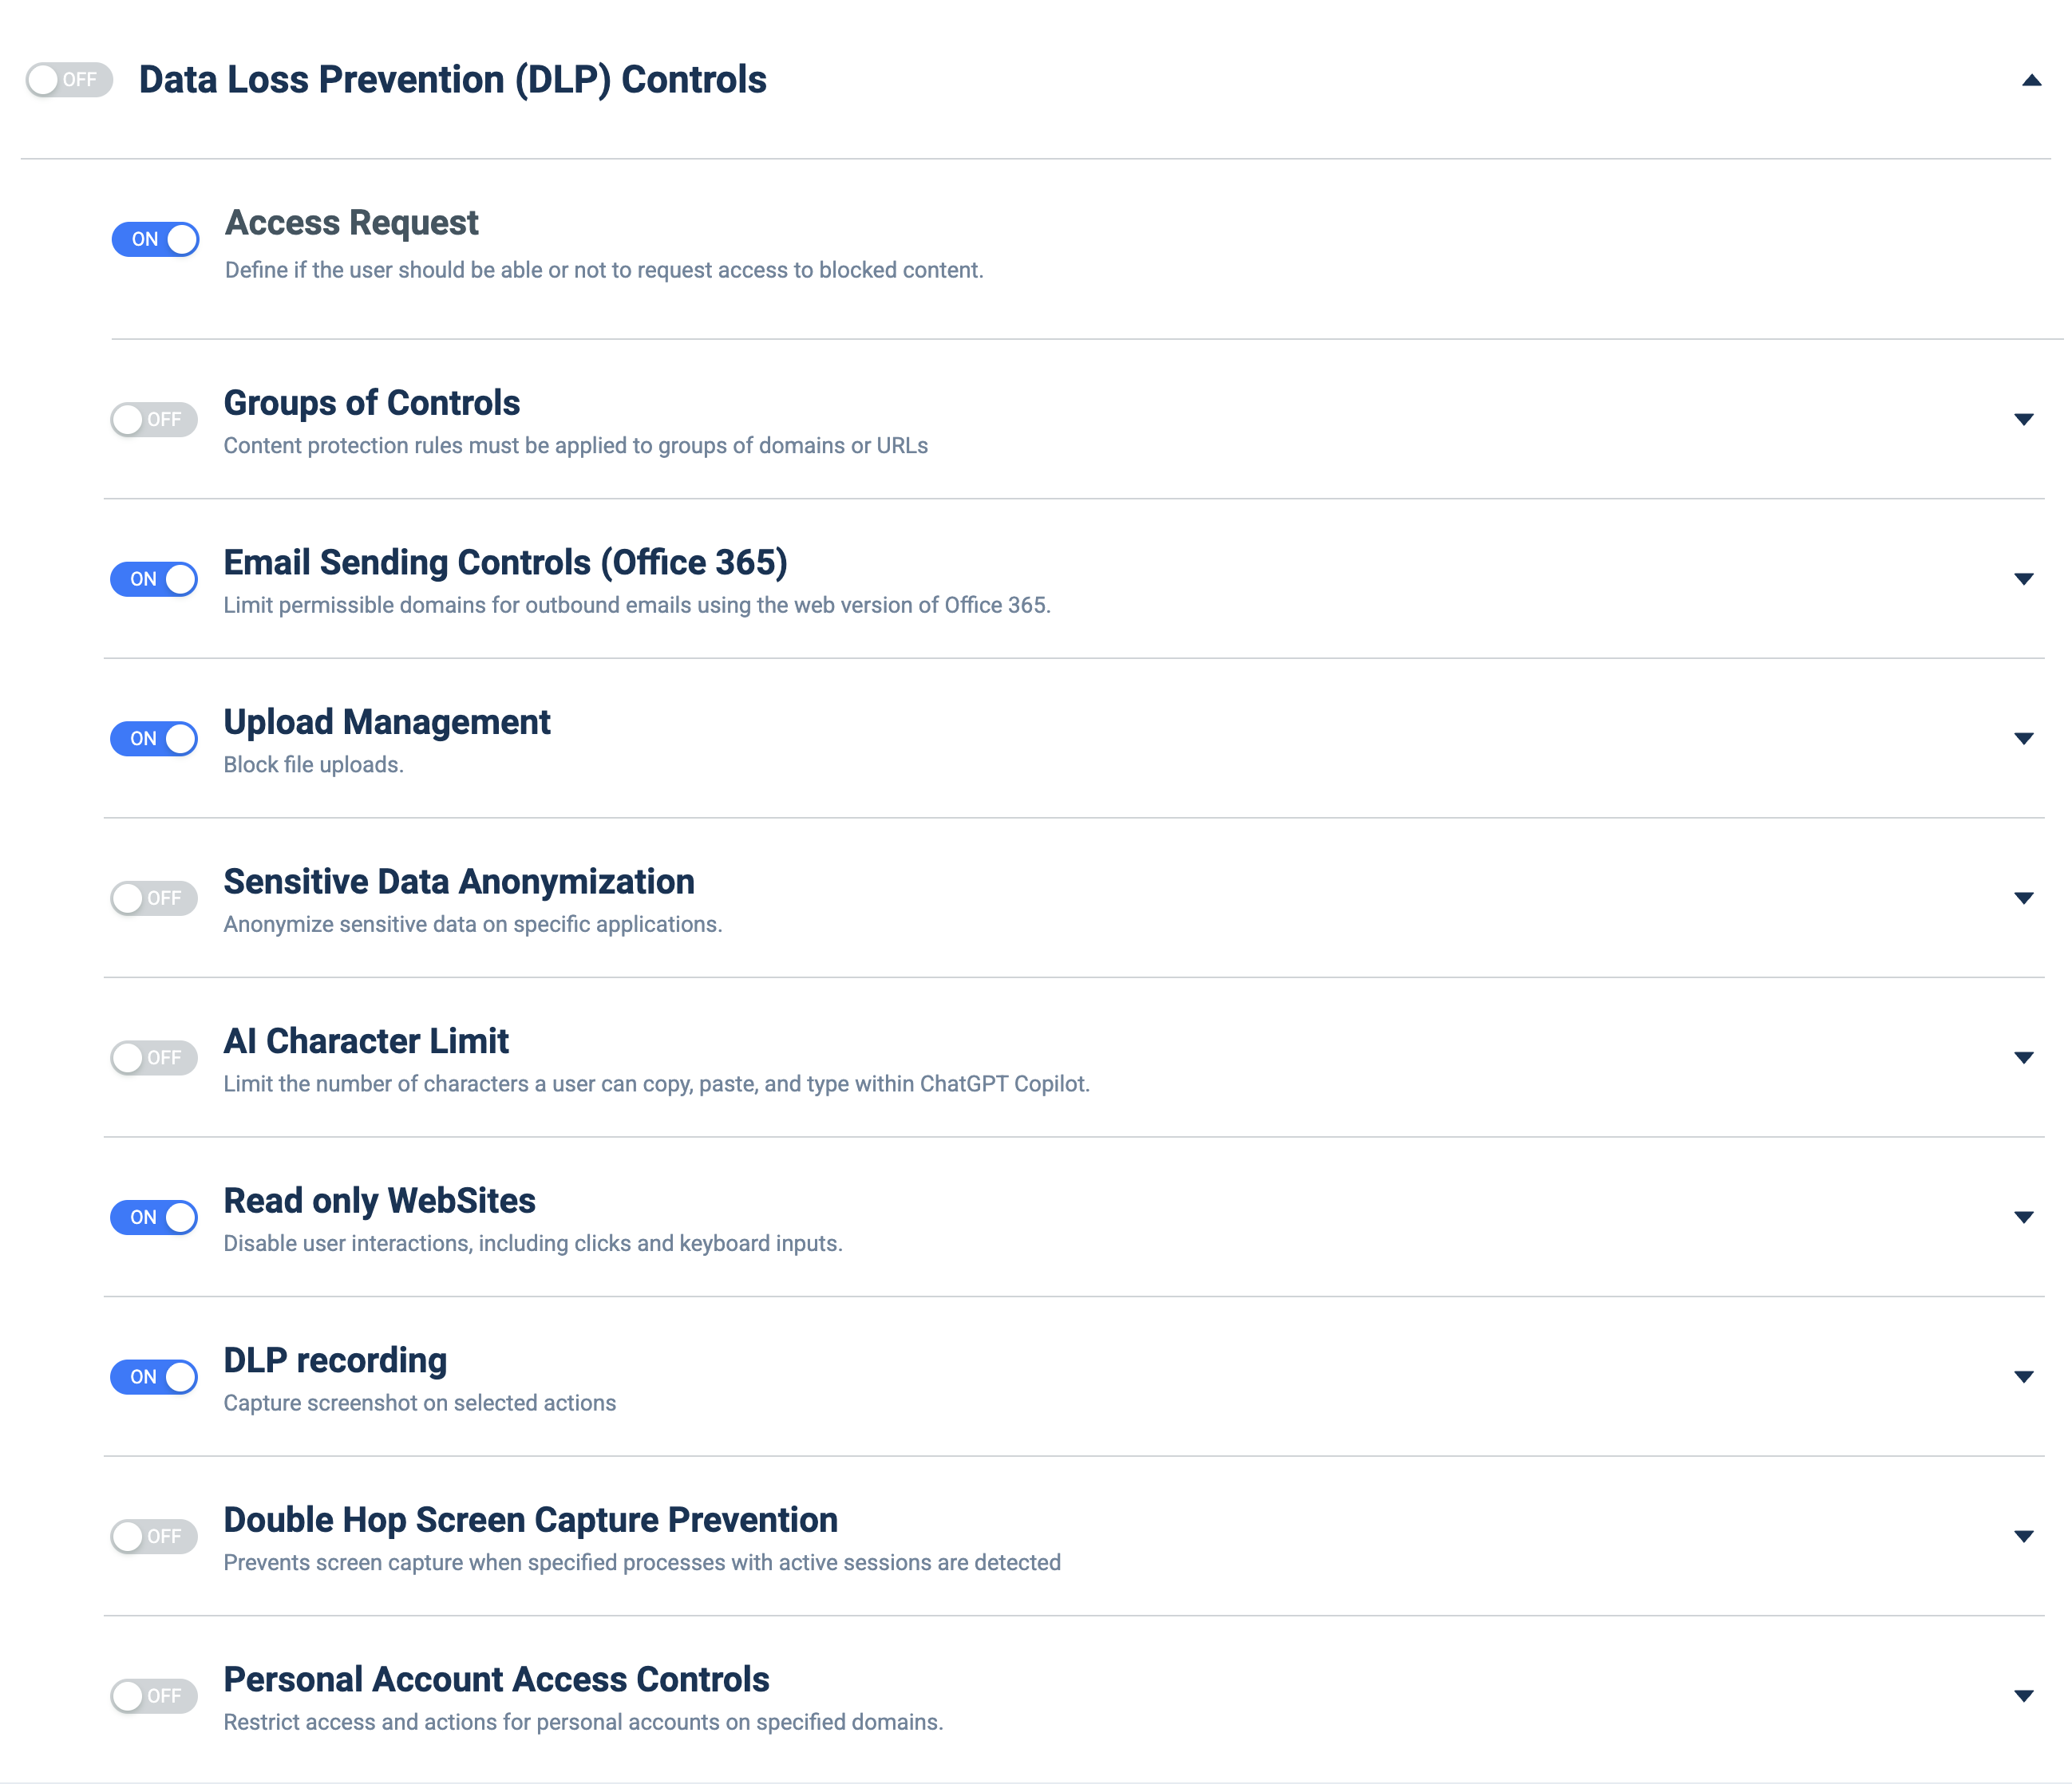
Task: Enable the Groups of Controls toggle
Action: (154, 420)
